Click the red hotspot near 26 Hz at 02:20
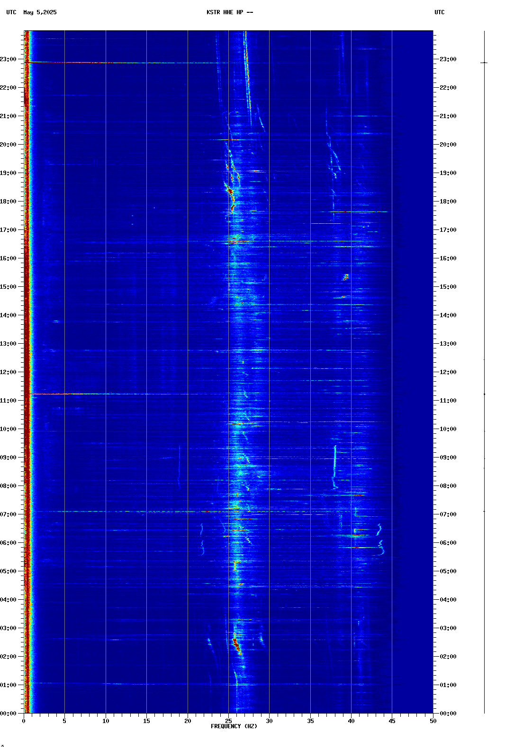The image size is (505, 751). [237, 646]
